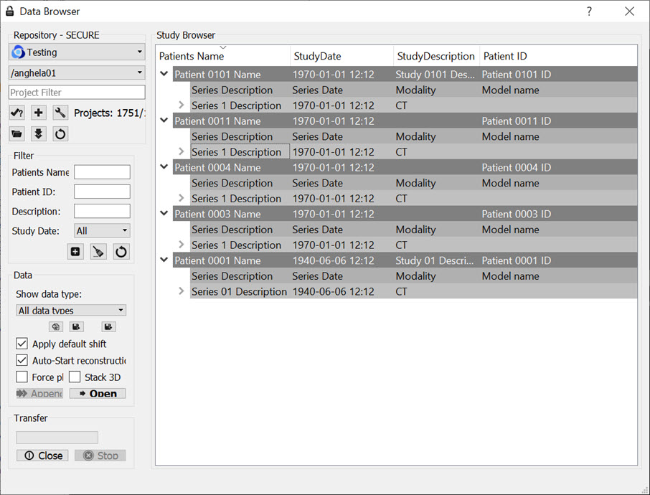Collapse the Patient 0101 Name tree node

tap(164, 74)
